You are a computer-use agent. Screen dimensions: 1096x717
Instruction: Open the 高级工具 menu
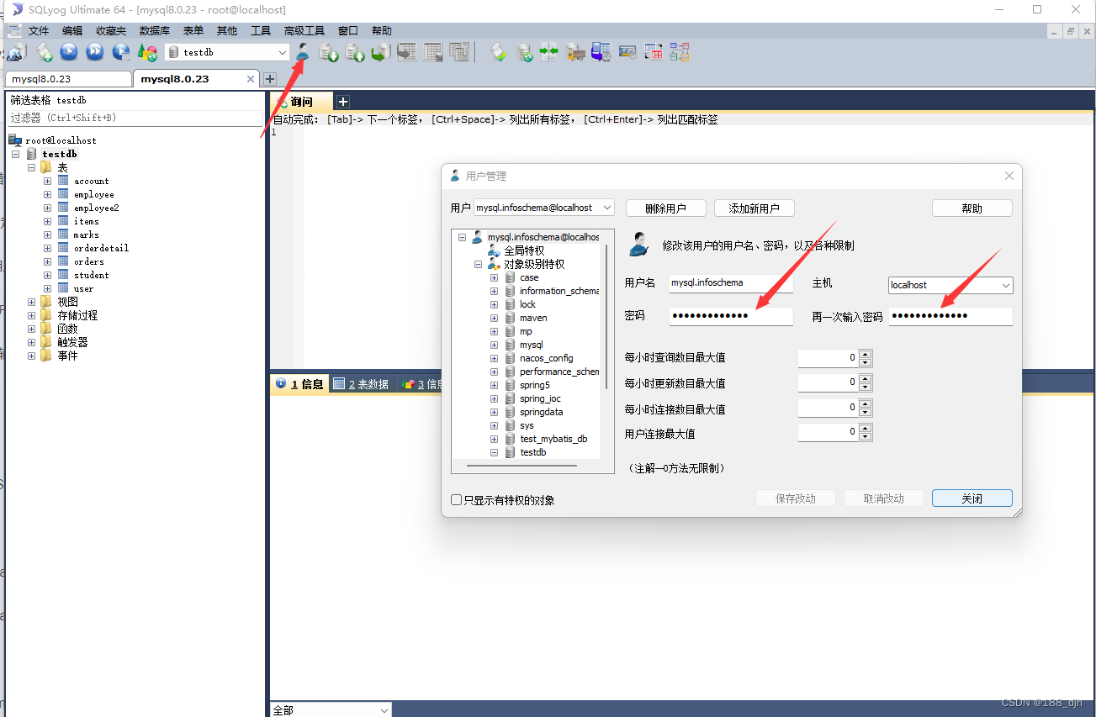(x=304, y=30)
